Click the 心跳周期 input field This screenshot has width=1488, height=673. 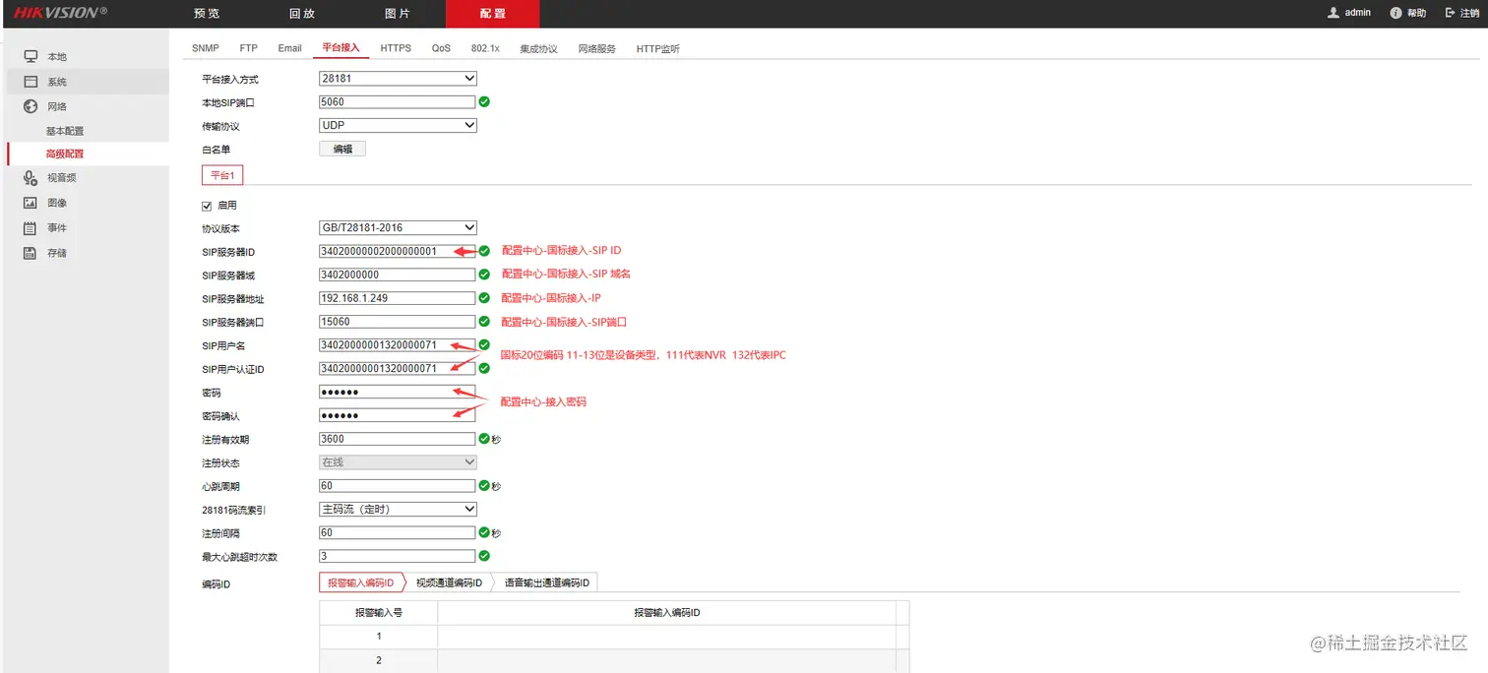398,486
